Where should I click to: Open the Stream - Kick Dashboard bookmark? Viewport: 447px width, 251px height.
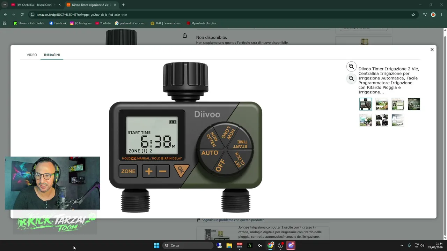pyautogui.click(x=29, y=23)
